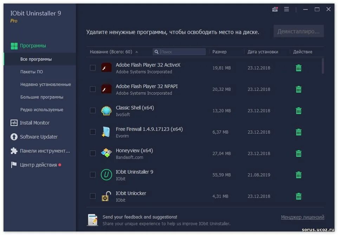Viewport: 338px width, 235px height.
Task: Open Install Monitor section
Action: point(35,123)
